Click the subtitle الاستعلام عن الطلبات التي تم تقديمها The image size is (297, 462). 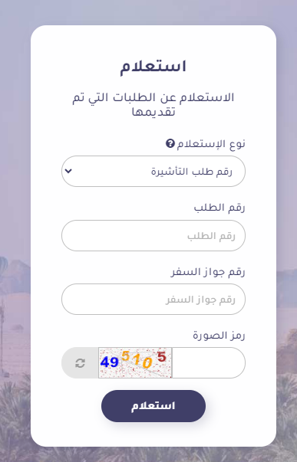pos(153,105)
